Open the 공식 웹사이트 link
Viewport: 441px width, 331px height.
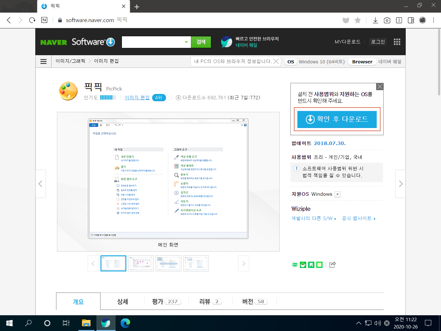(359, 218)
